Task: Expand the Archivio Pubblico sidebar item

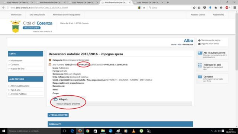Action: [x=18, y=94]
